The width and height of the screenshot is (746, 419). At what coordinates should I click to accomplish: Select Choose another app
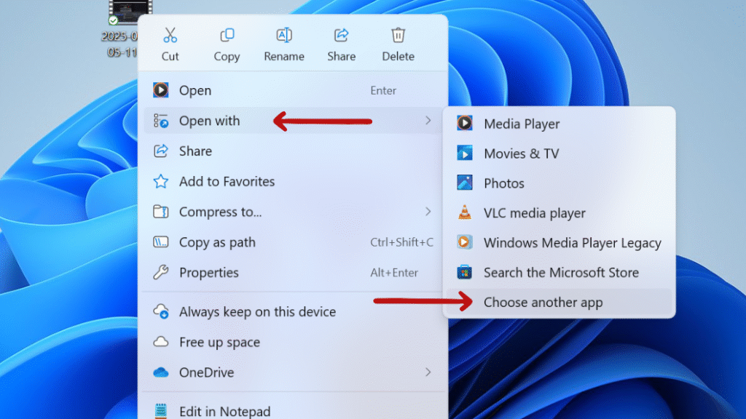(559, 302)
